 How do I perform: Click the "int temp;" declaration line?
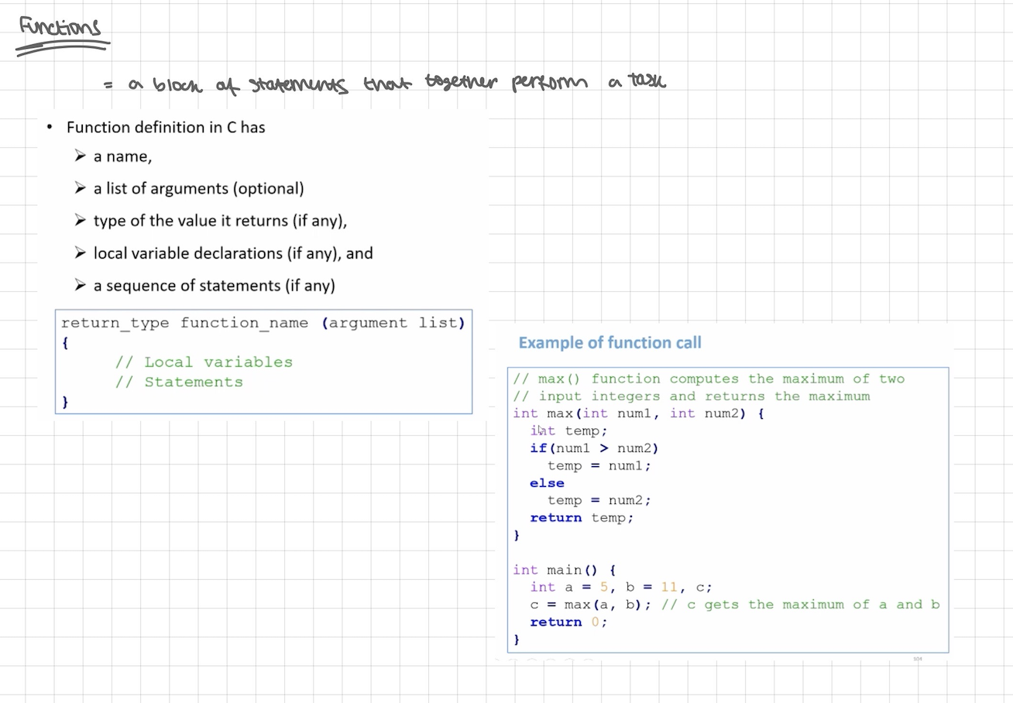tap(569, 431)
